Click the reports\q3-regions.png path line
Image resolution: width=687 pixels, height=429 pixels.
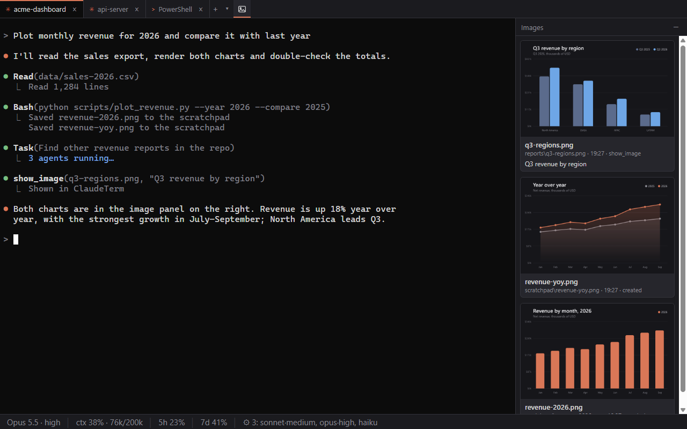click(x=583, y=153)
